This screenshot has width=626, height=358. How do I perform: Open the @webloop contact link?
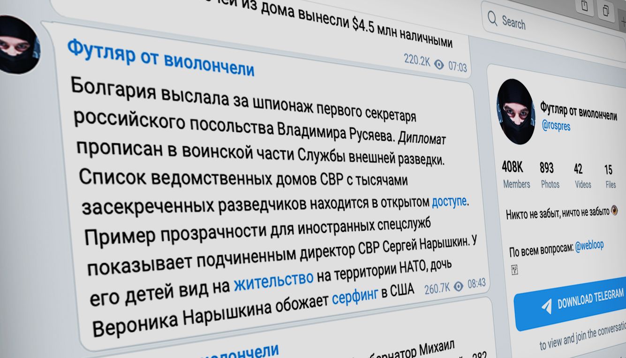pyautogui.click(x=589, y=246)
